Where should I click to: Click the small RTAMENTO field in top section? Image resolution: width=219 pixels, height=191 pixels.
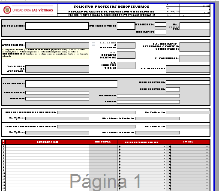160,24
